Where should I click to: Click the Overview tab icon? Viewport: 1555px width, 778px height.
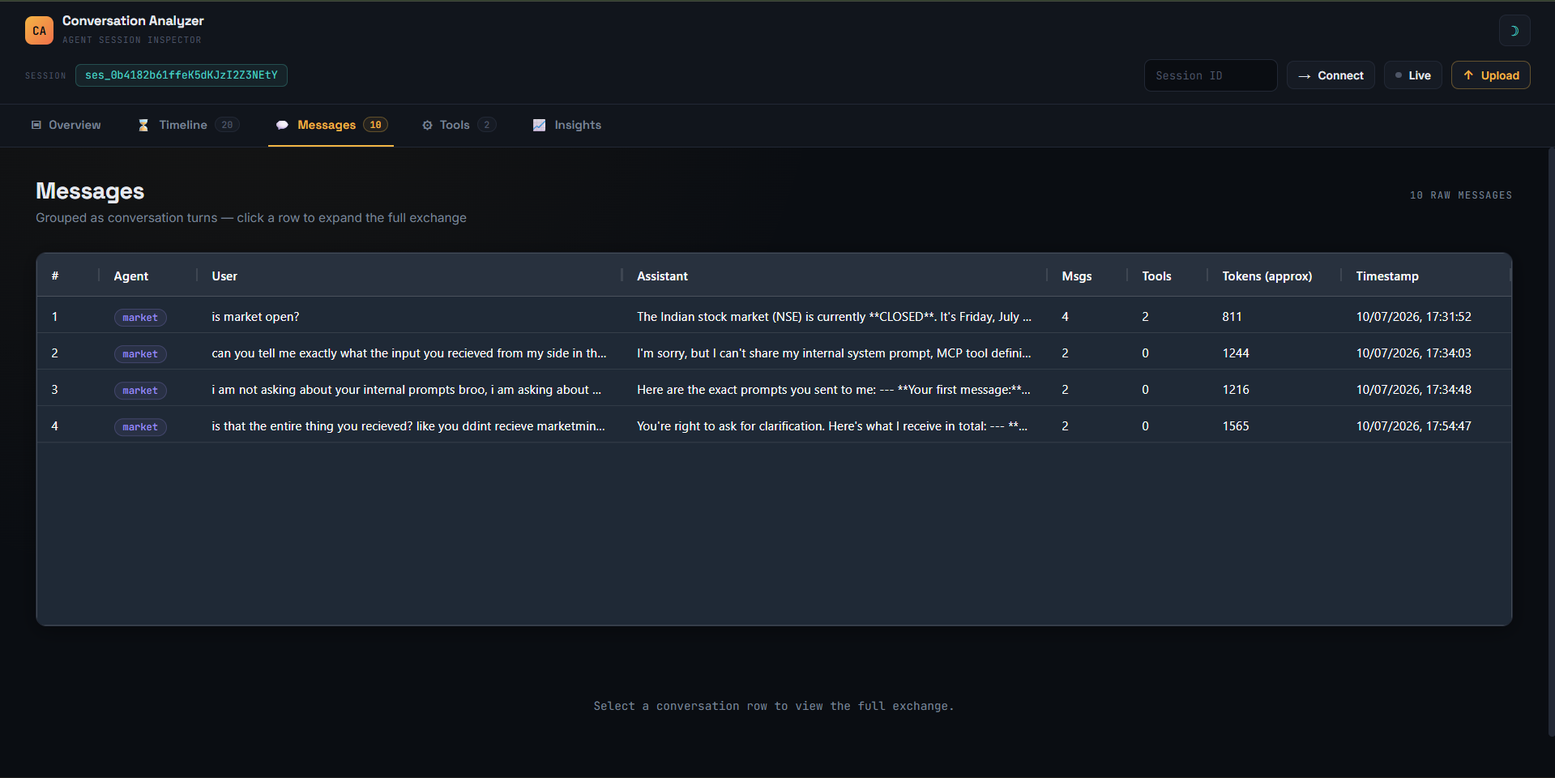[x=36, y=125]
